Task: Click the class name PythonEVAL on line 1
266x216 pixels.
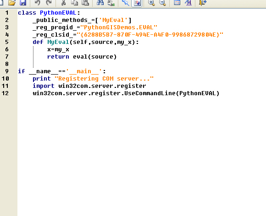Action: pos(58,13)
